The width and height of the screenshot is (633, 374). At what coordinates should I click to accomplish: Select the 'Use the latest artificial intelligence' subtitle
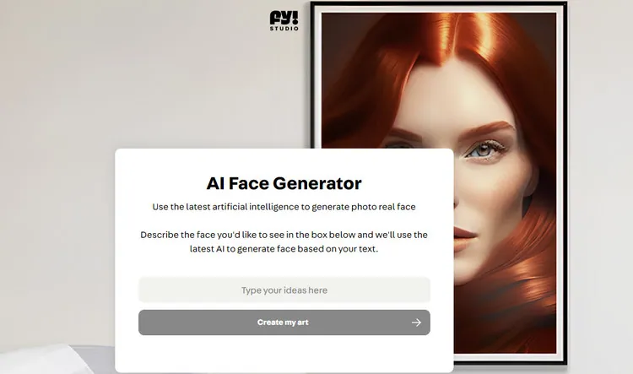[x=284, y=207]
